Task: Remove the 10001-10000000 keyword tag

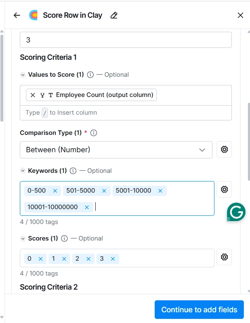Action: [x=87, y=207]
